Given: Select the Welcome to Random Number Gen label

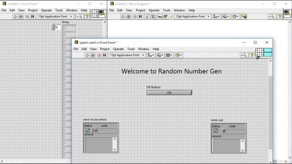Looking at the screenshot, I should pos(172,71).
